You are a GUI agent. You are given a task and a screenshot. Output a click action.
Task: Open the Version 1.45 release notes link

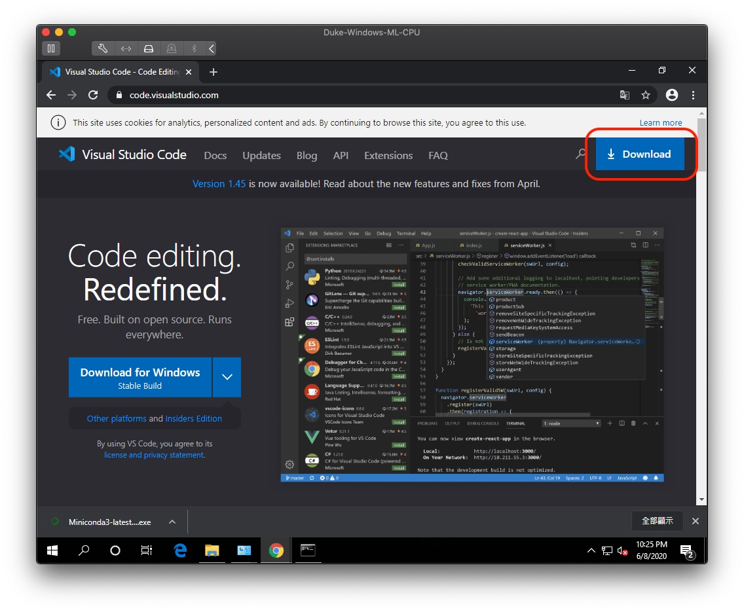point(219,184)
